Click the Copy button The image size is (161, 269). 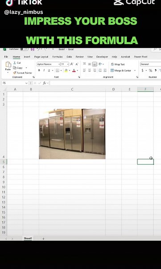click(x=18, y=68)
